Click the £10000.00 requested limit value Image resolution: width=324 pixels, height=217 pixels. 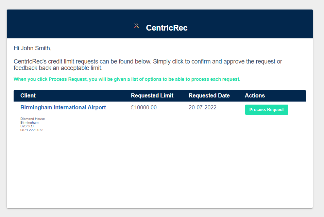tap(144, 107)
